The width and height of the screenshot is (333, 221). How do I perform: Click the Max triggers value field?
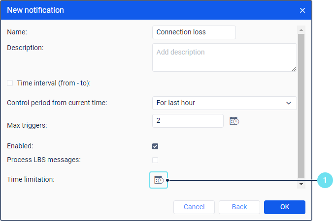pos(188,121)
